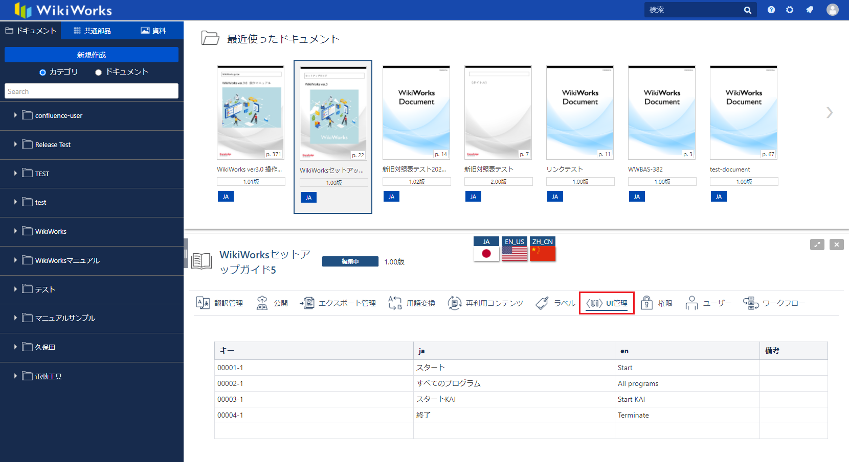Click the Terminate cell
This screenshot has width=849, height=462.
[687, 415]
